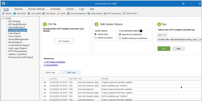Click the Log Type column header

73,79
